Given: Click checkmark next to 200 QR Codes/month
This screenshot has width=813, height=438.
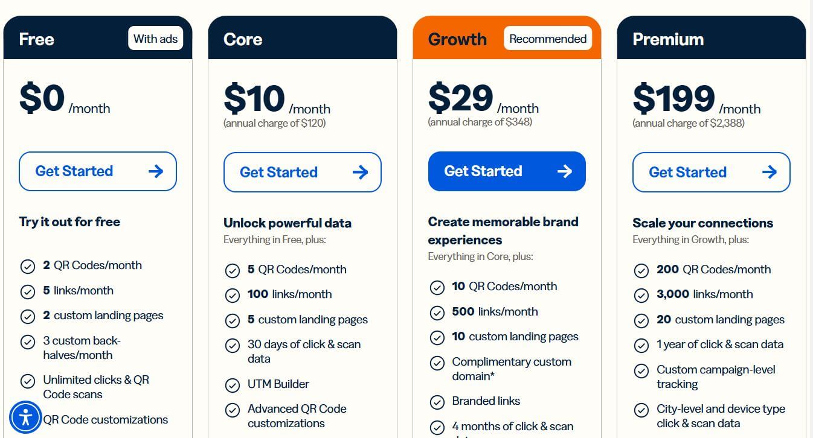Looking at the screenshot, I should point(641,270).
